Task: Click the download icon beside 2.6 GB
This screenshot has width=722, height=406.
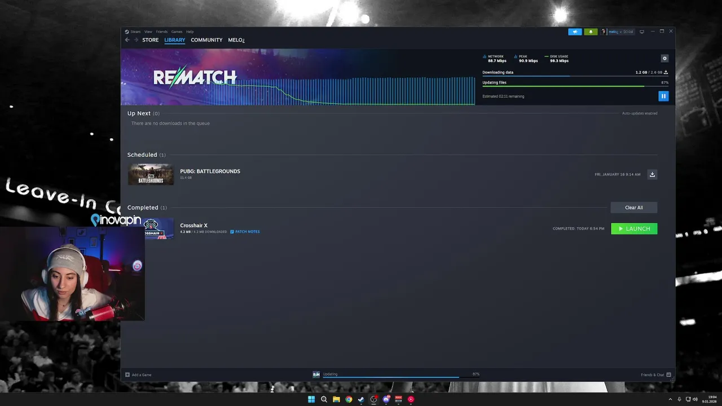Action: click(666, 72)
